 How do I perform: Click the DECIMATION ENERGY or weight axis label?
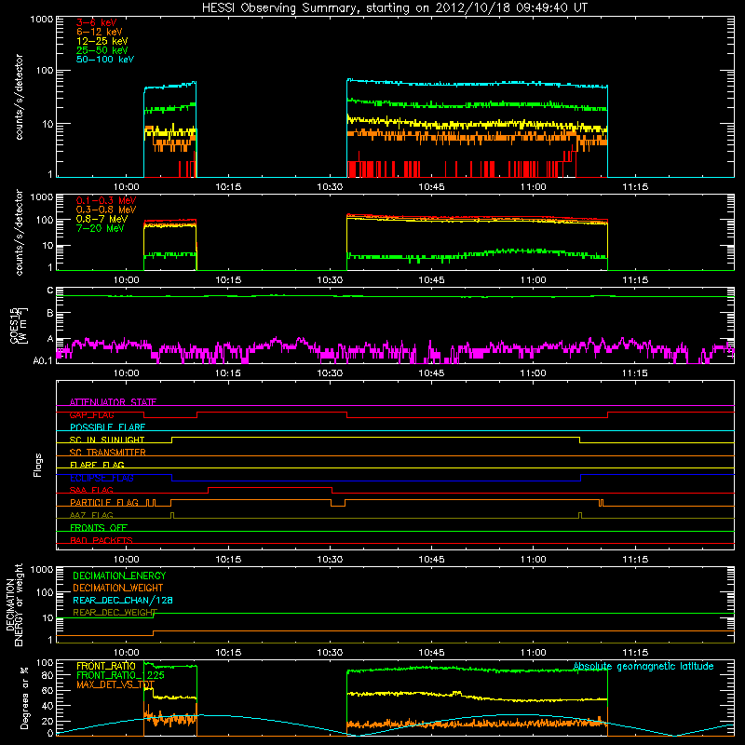point(14,604)
